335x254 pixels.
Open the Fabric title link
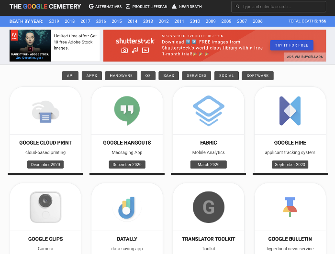[209, 143]
